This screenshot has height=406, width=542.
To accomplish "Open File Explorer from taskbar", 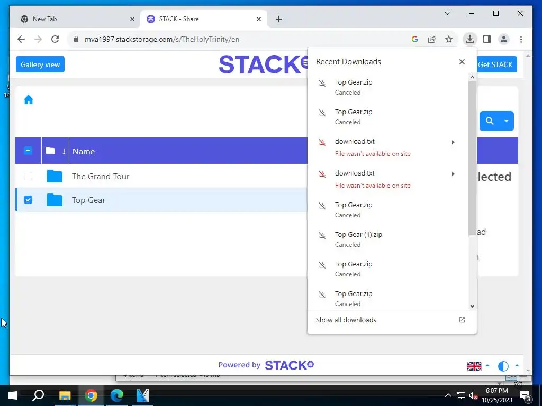I will coord(65,395).
